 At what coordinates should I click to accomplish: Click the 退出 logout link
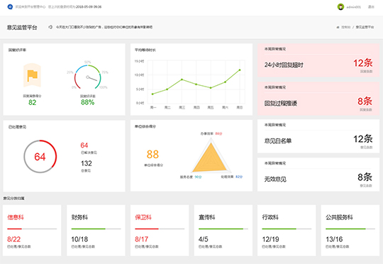(x=371, y=7)
